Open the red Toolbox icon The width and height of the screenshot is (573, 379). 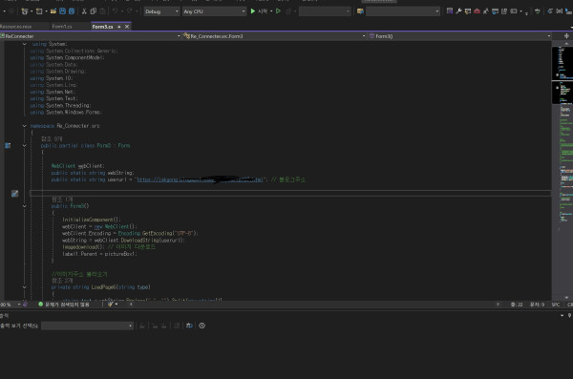pos(477,11)
